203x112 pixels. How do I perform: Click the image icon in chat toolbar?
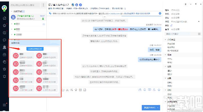pyautogui.click(x=85, y=90)
